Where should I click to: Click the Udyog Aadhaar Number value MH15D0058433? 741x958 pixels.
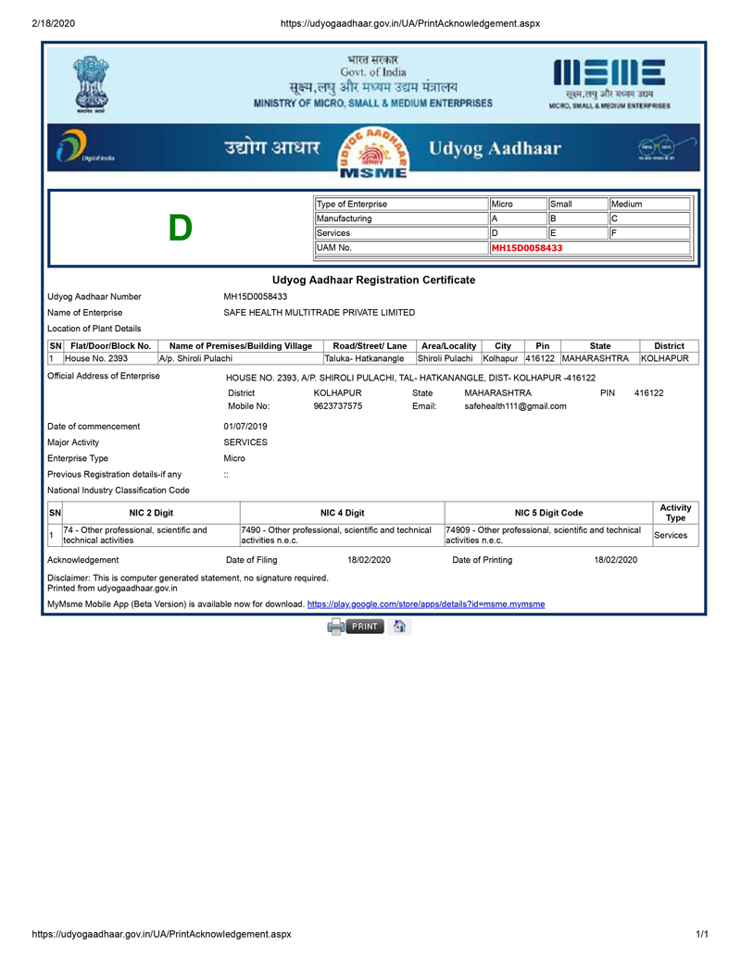pyautogui.click(x=255, y=297)
